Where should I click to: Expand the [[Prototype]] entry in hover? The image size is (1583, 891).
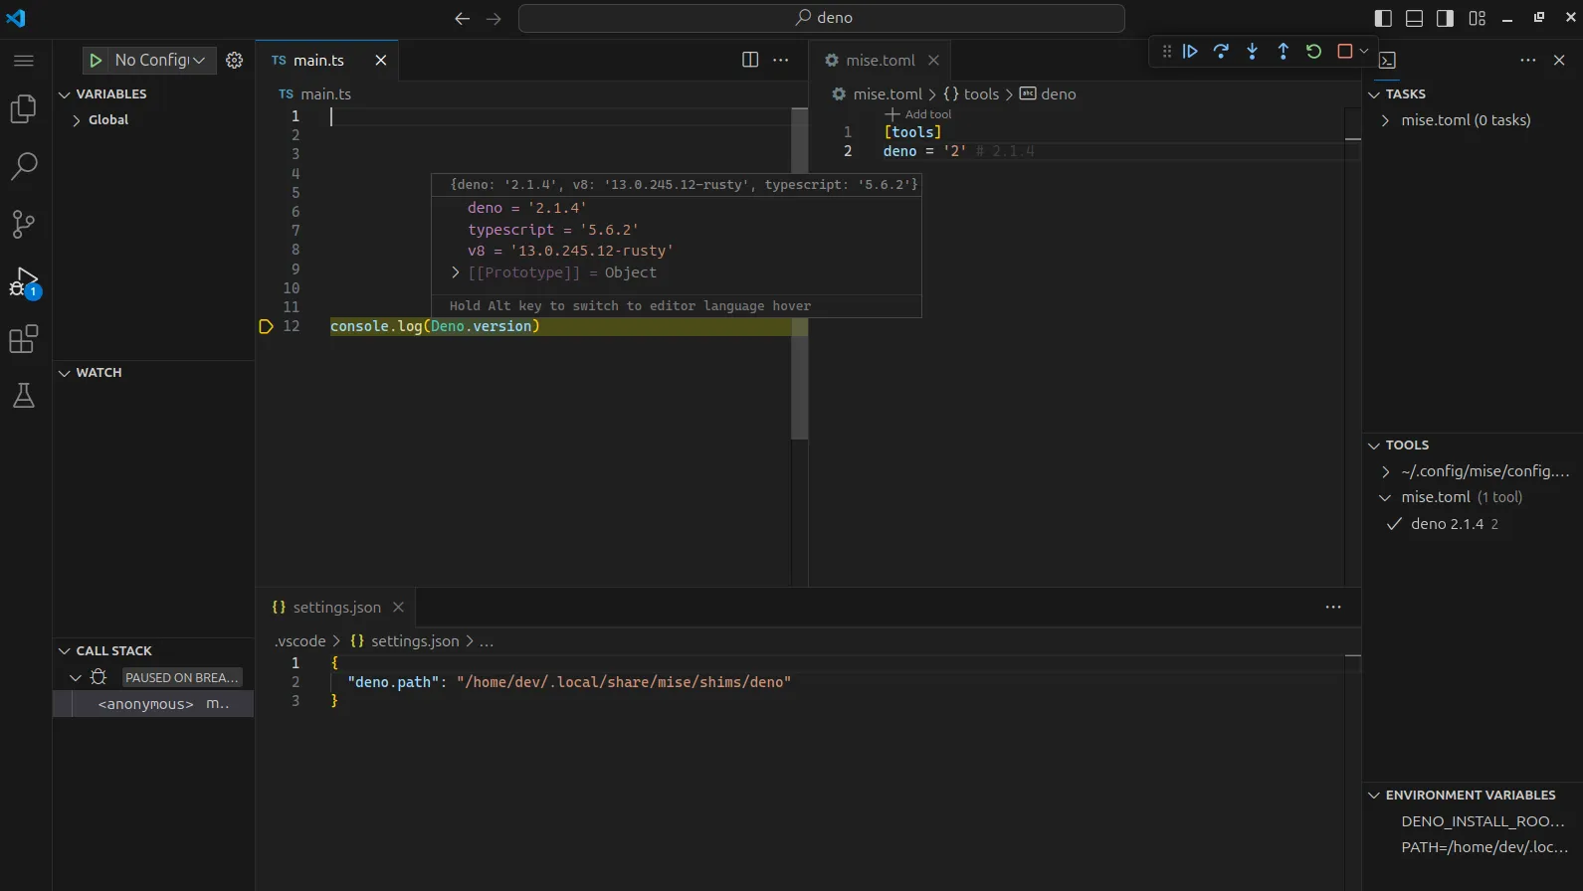coord(456,272)
